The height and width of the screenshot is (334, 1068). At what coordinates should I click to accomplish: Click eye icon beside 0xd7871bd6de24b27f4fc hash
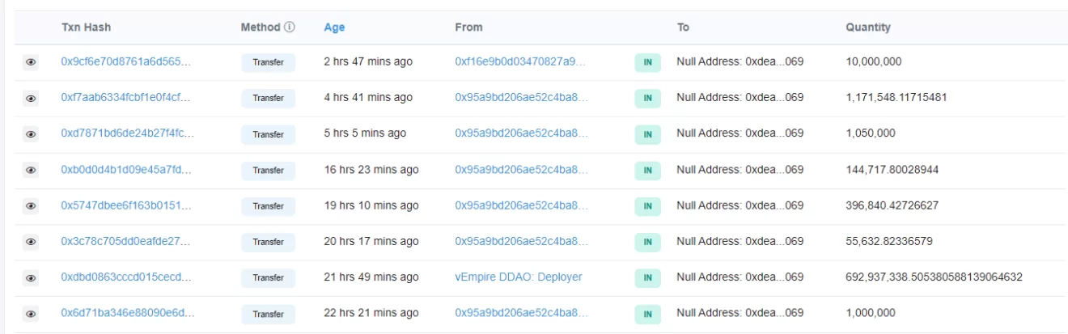[x=31, y=134]
